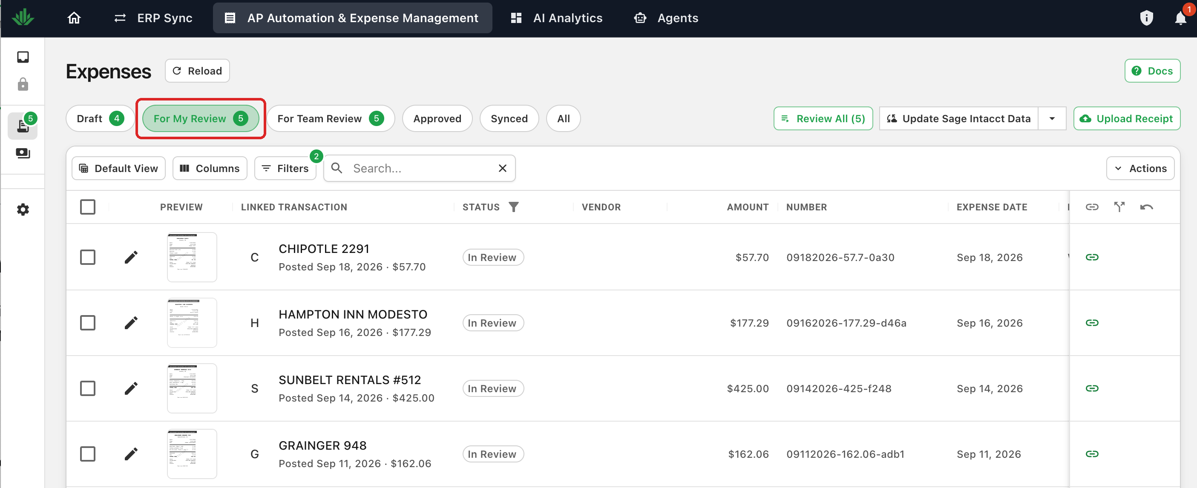Switch to For Team Review tab
Viewport: 1197px width, 488px height.
coord(331,118)
